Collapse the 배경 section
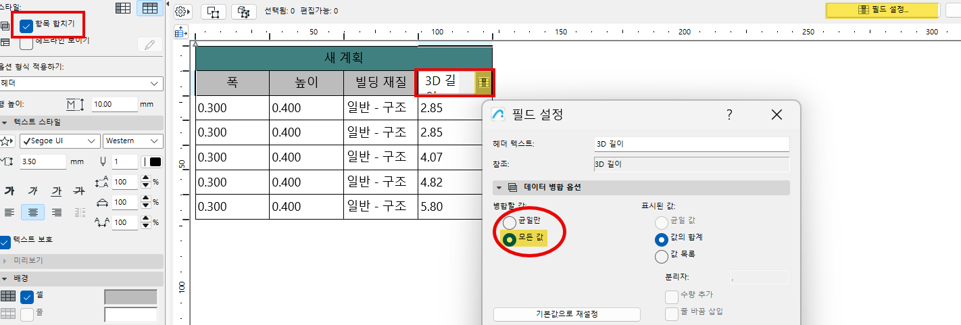The width and height of the screenshot is (961, 325). point(5,278)
